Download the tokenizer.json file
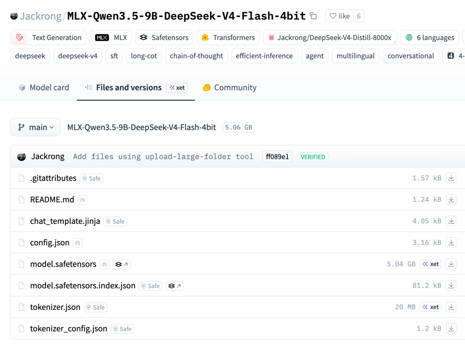Image resolution: width=465 pixels, height=344 pixels. (x=451, y=307)
